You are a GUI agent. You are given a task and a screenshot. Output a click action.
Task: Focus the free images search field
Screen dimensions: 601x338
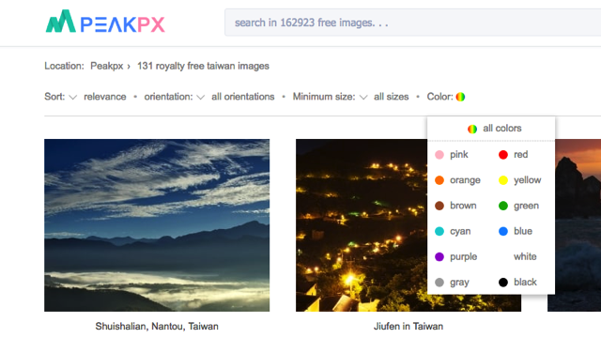(413, 23)
